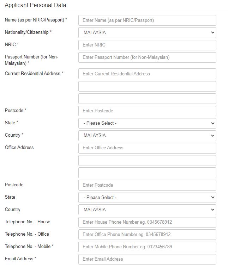
Task: Open the office address Country dropdown
Action: 147,210
